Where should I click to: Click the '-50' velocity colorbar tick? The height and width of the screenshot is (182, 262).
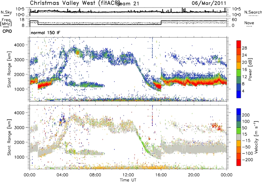(246, 147)
